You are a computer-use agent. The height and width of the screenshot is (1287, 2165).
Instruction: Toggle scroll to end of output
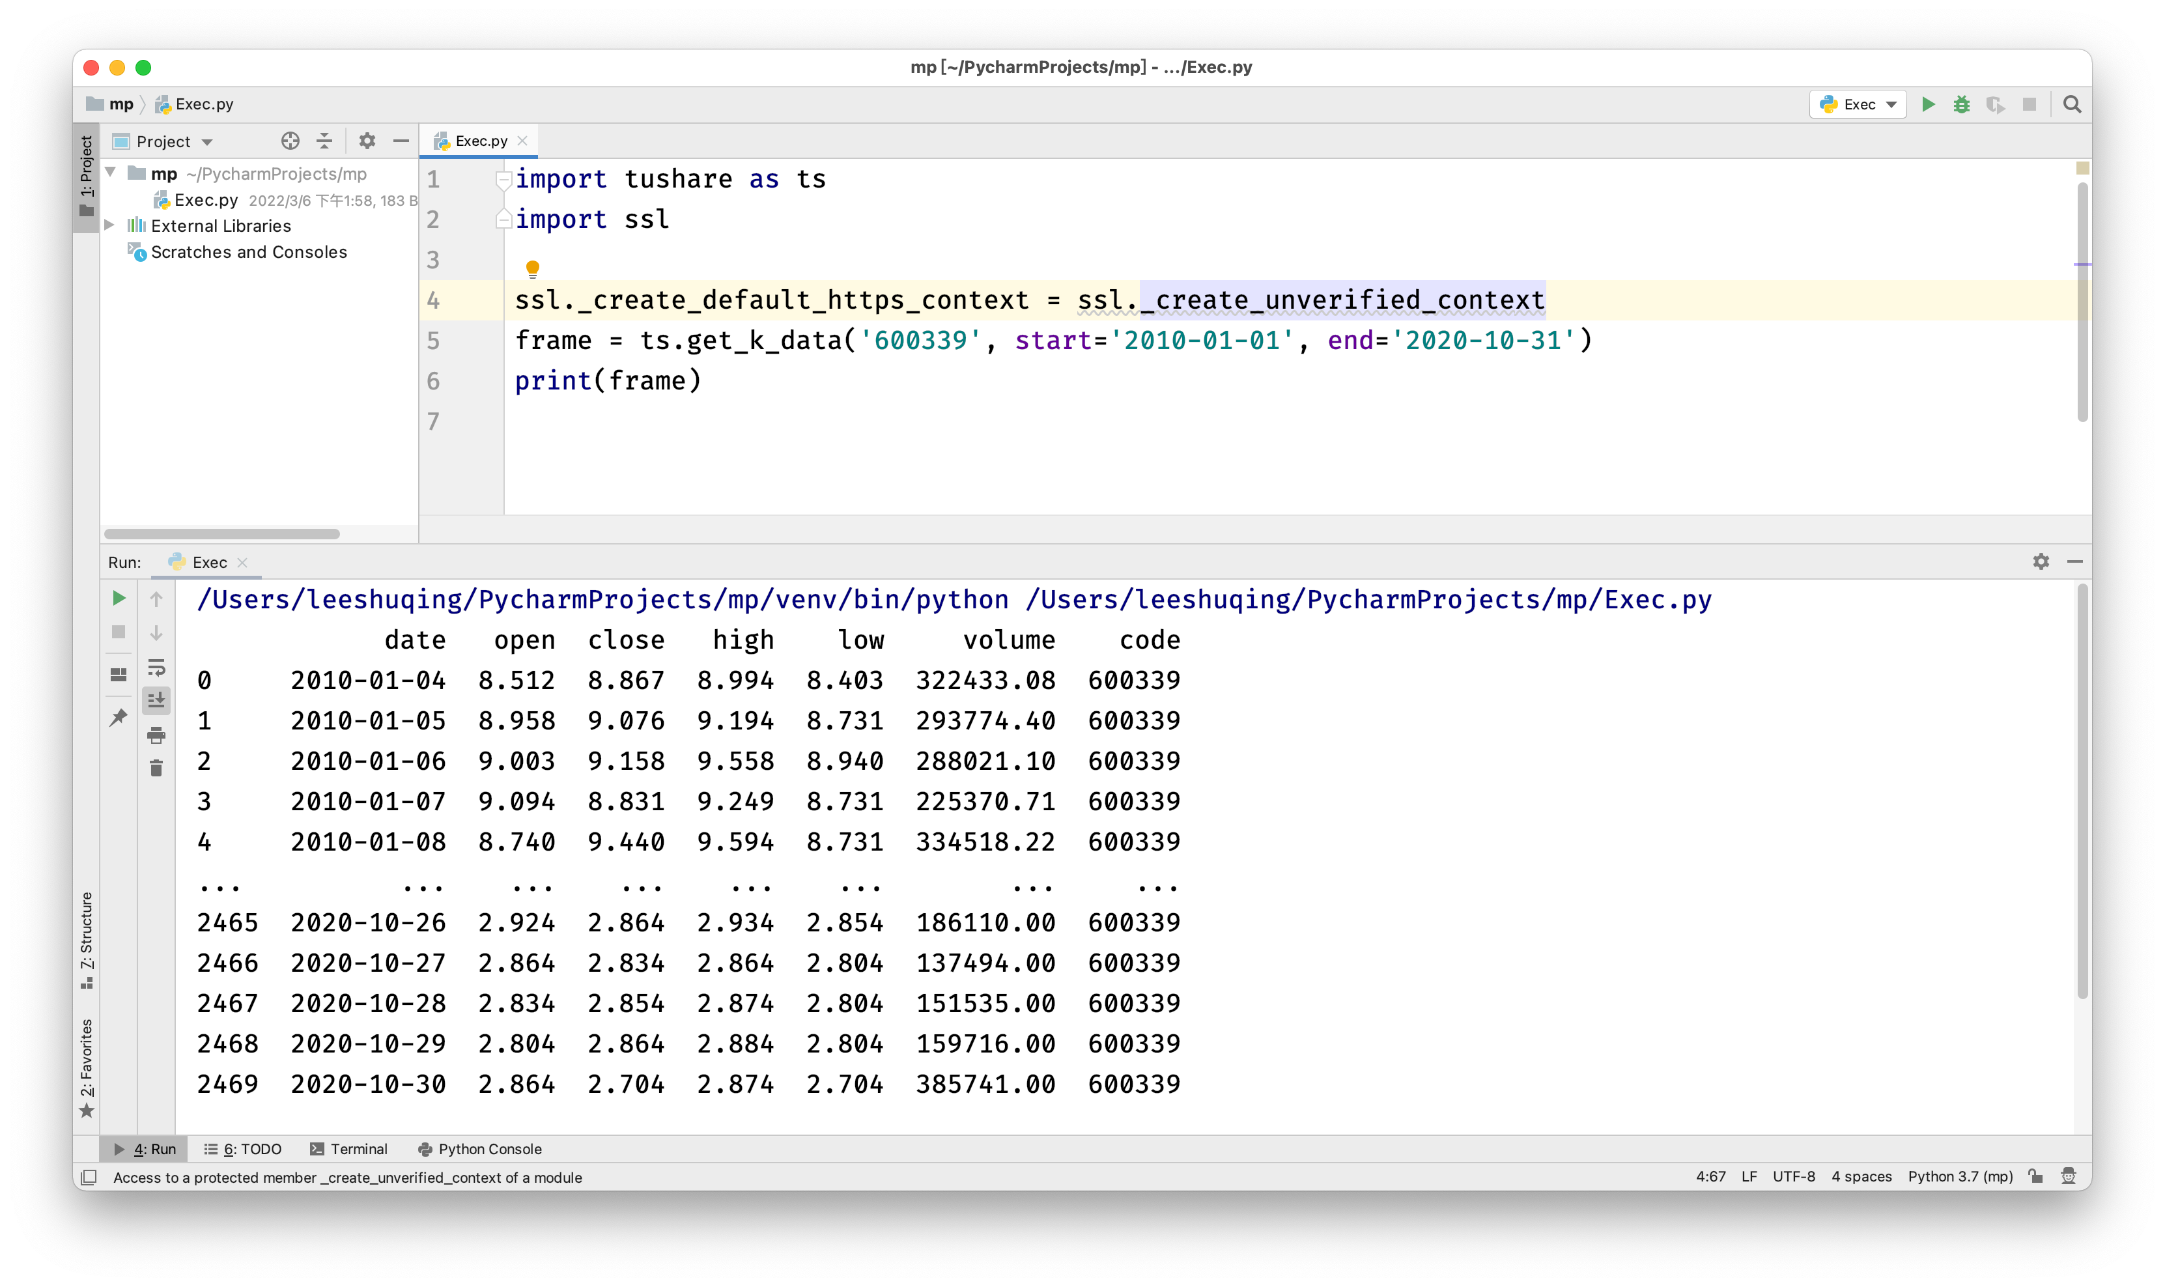coord(156,700)
